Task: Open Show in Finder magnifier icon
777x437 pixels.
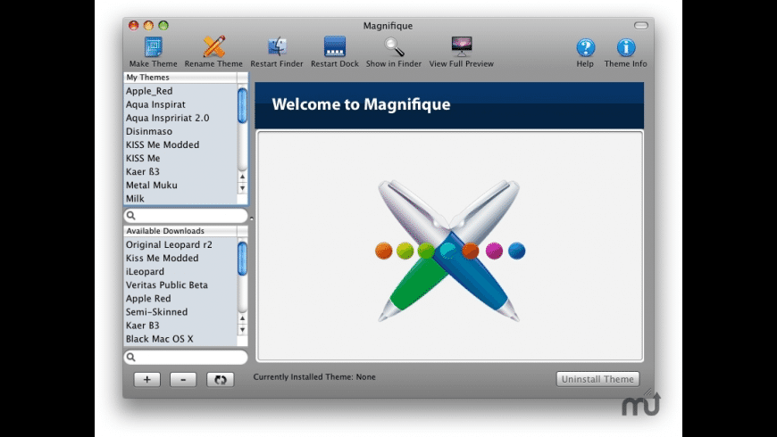Action: (x=394, y=48)
